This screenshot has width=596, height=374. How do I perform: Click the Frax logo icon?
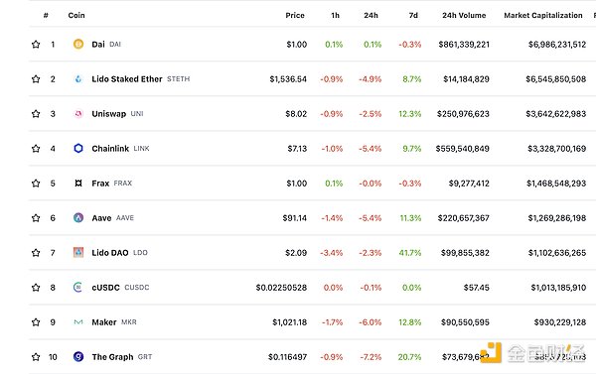[x=78, y=183]
